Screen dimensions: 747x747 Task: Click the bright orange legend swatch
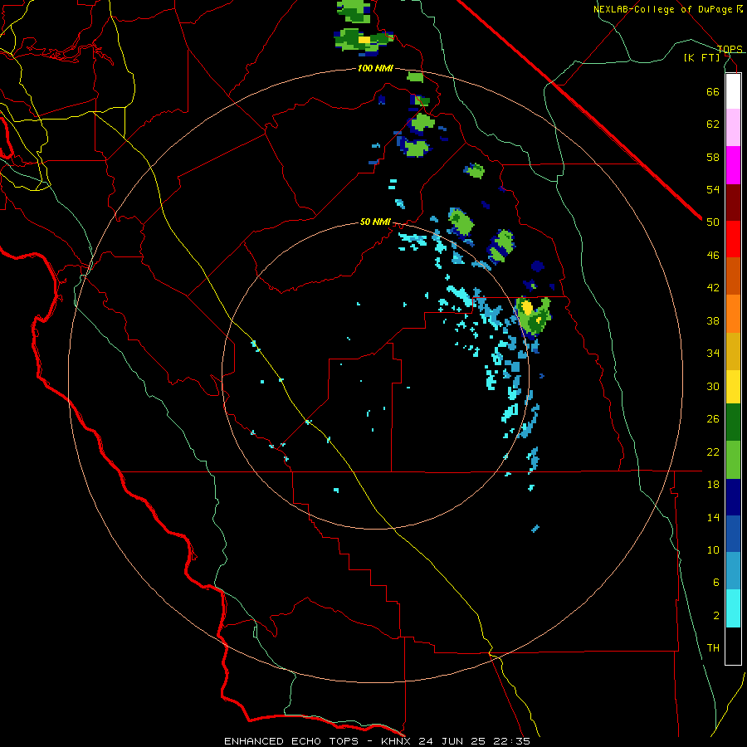[733, 314]
